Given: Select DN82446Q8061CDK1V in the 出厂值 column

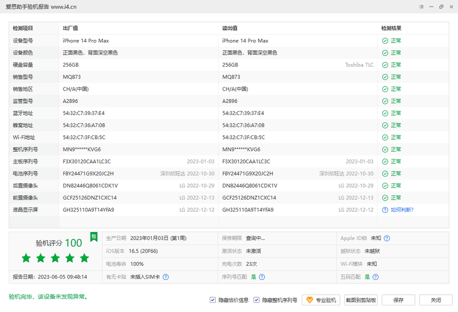Looking at the screenshot, I should coord(90,186).
